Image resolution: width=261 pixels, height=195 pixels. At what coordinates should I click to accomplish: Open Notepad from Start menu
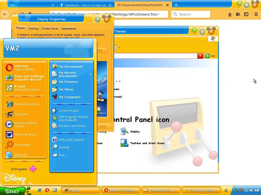(x=25, y=155)
